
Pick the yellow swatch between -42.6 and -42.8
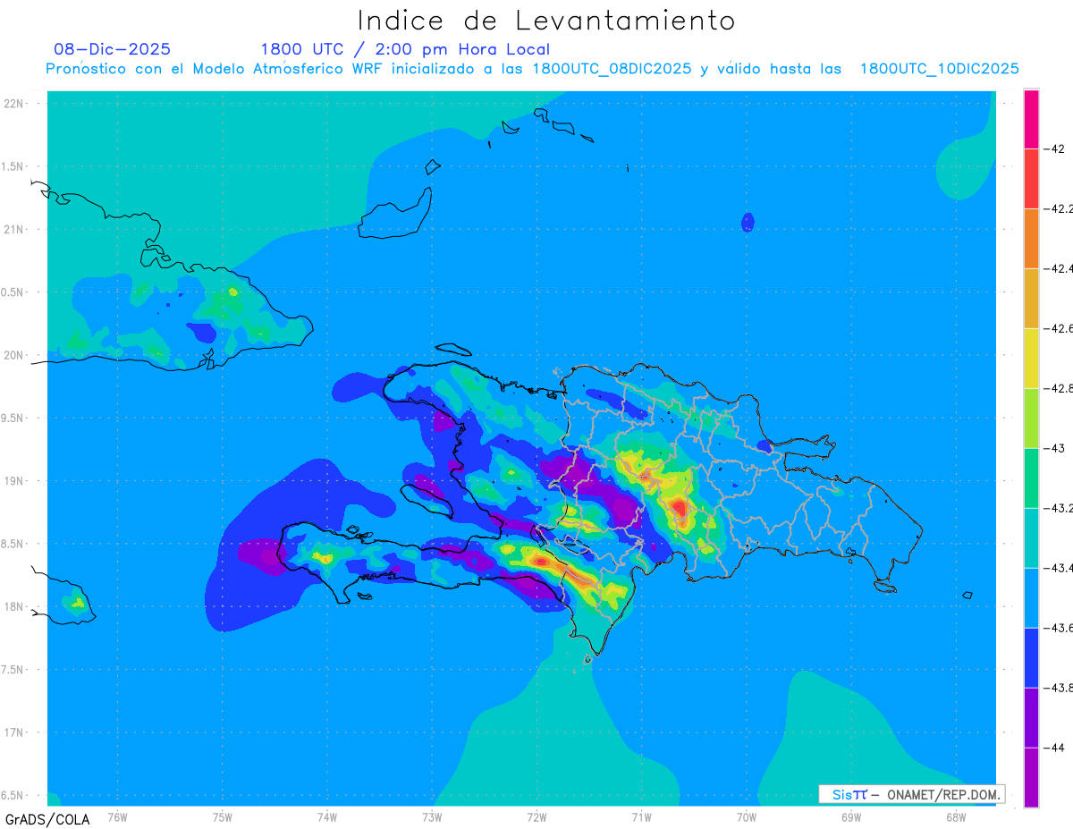coord(1031,359)
